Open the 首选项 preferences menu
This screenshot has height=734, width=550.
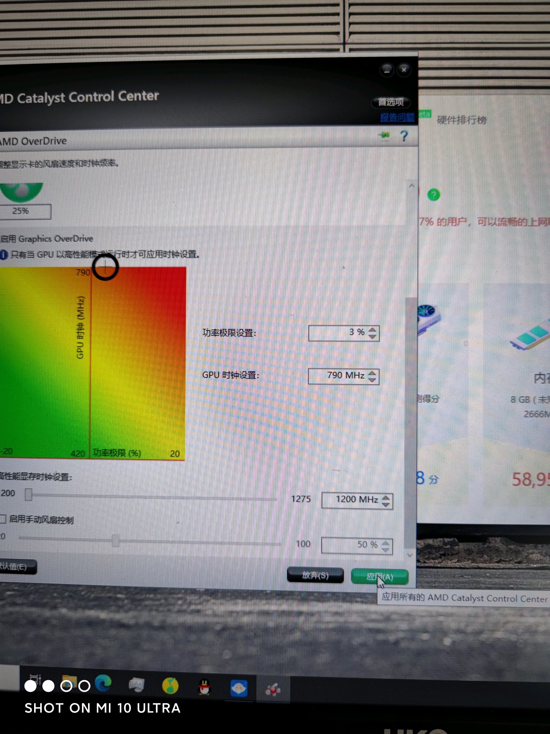coord(391,102)
